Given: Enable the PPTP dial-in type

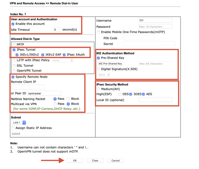Looking at the screenshot, I should pyautogui.click(x=14, y=45).
